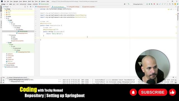Select settings.gradle in project tree

[x=11, y=63]
